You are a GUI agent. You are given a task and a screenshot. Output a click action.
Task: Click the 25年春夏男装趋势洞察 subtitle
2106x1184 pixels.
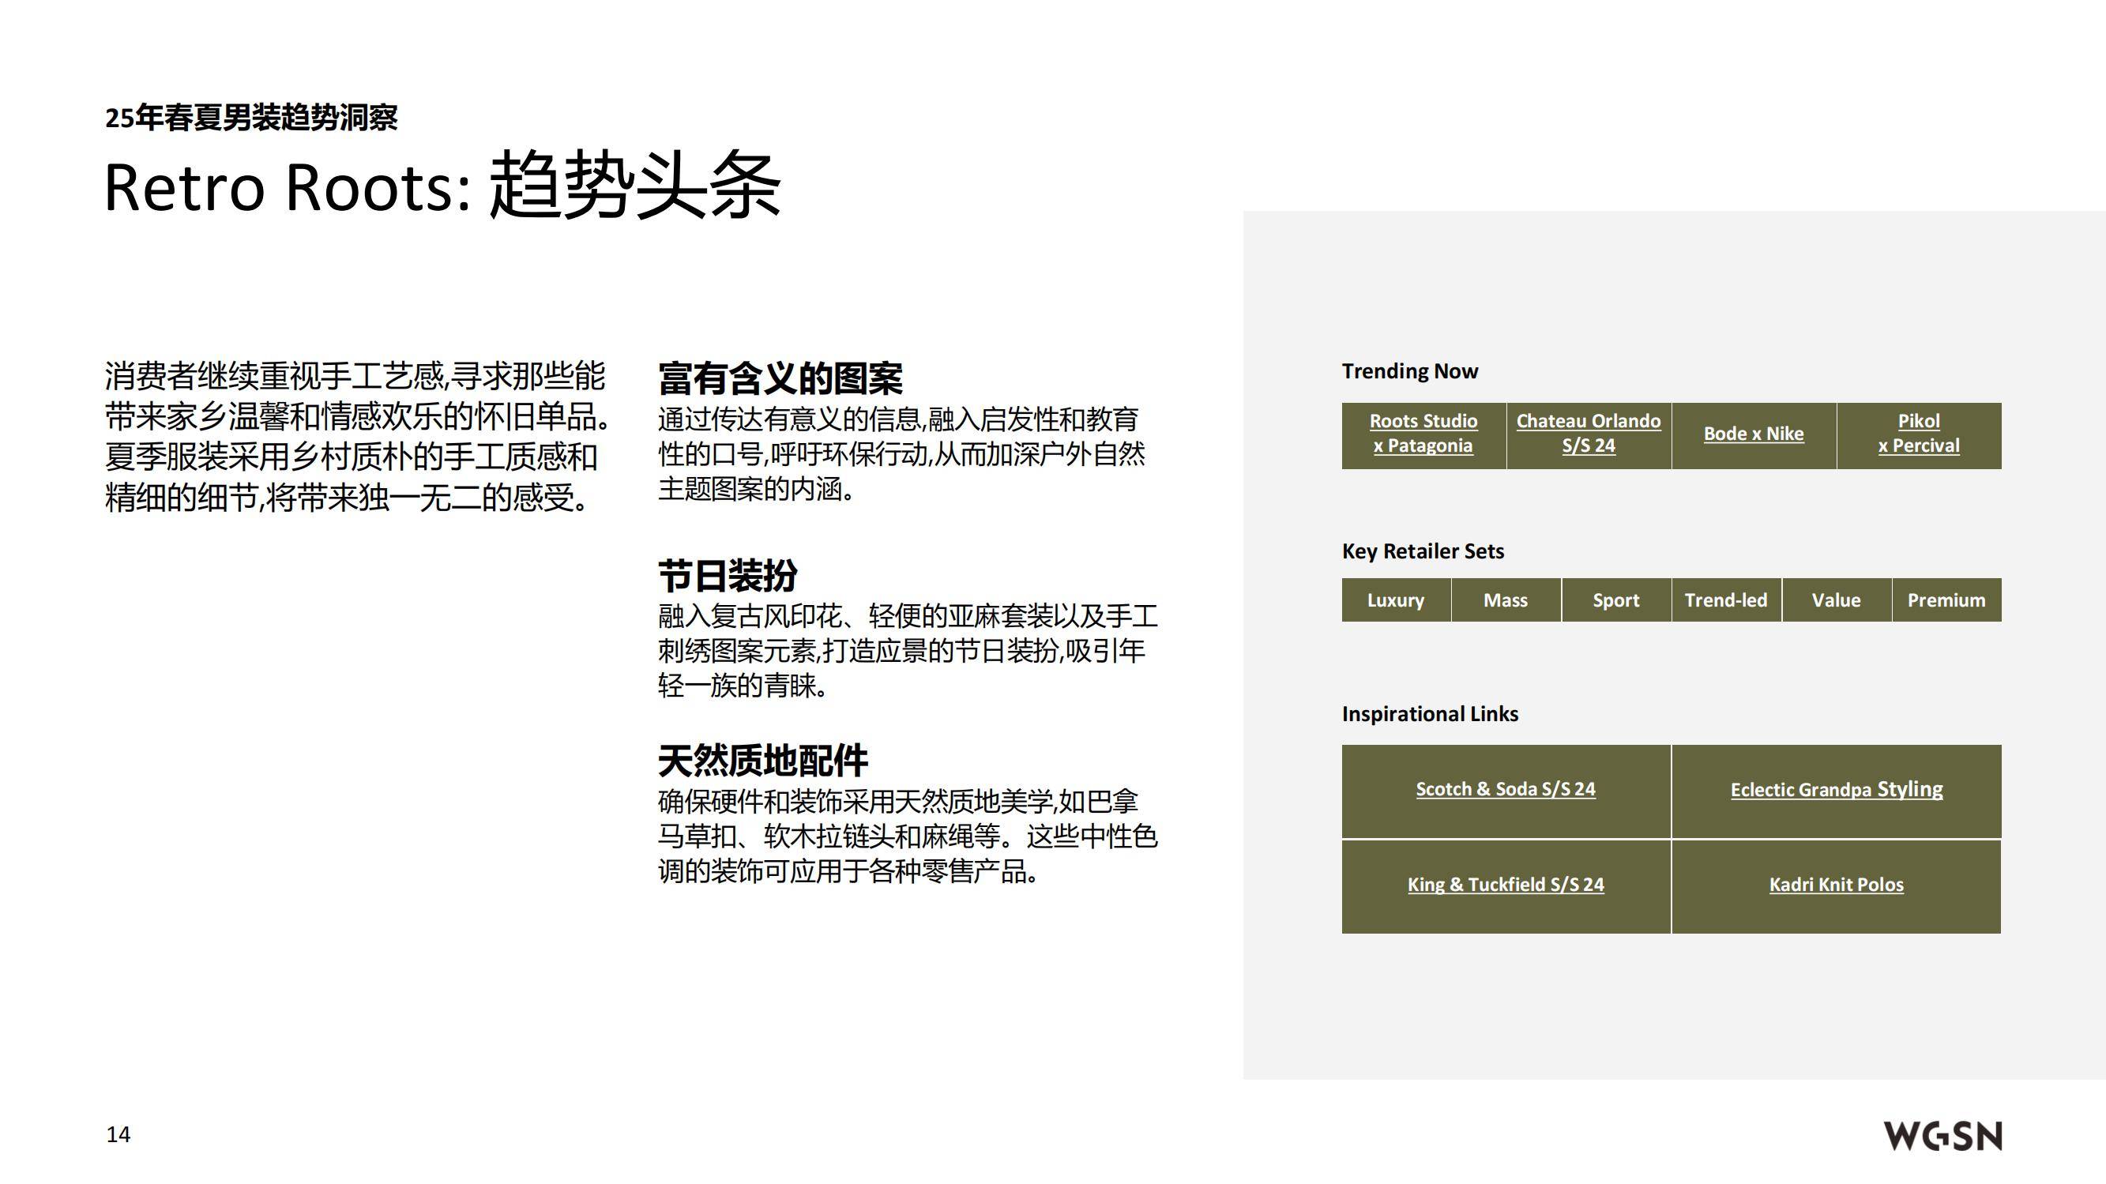coord(251,118)
